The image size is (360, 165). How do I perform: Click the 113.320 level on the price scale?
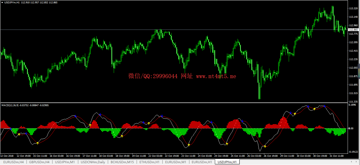tap(353, 8)
